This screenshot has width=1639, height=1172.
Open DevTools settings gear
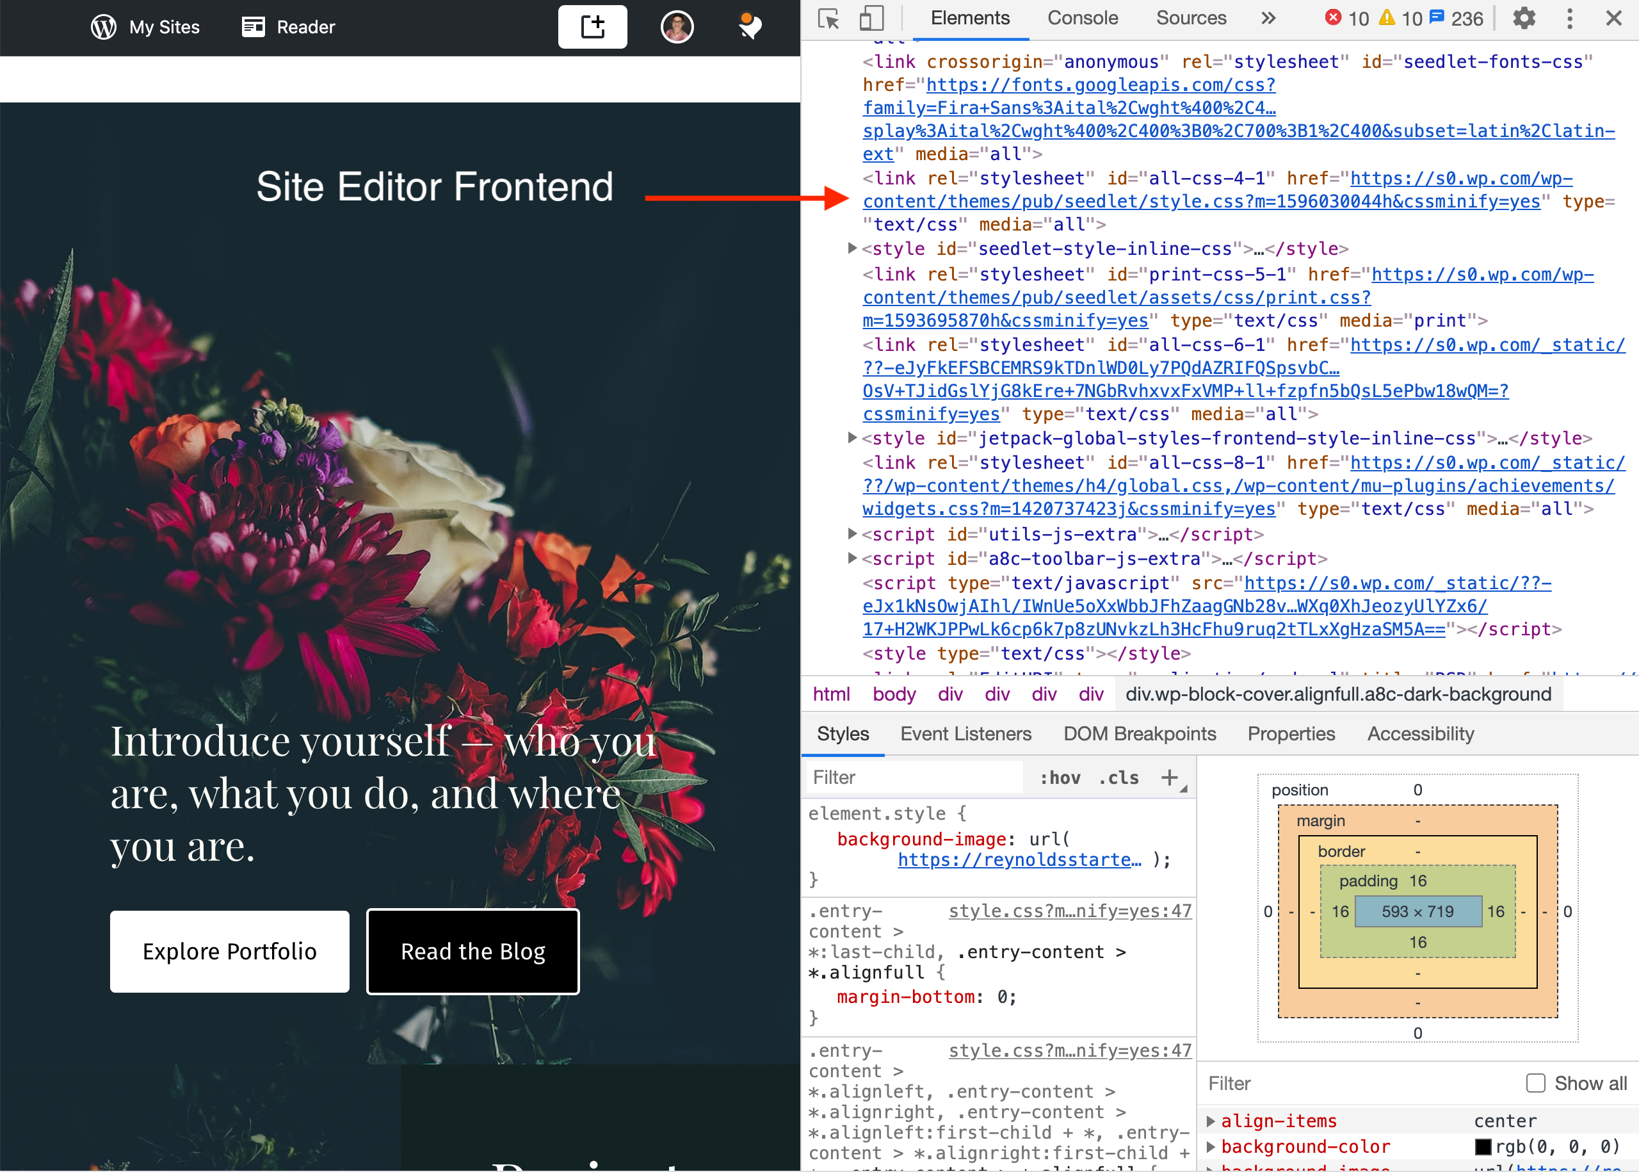coord(1524,18)
